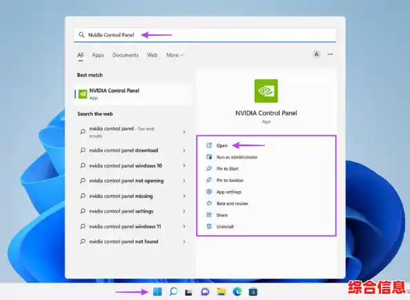The height and width of the screenshot is (300, 410).
Task: Expand the More dropdown
Action: [x=175, y=55]
